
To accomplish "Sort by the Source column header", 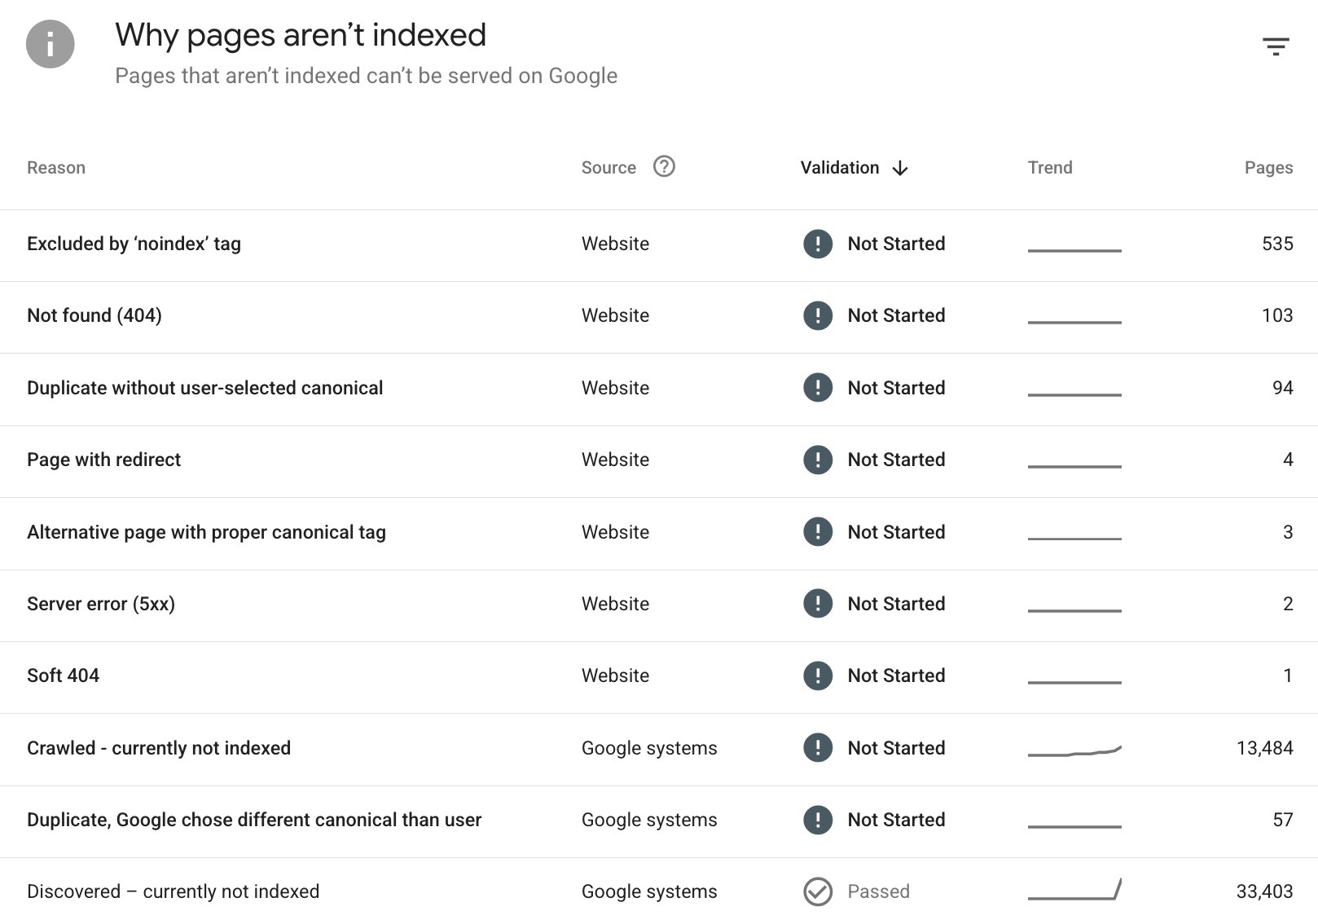I will 608,168.
